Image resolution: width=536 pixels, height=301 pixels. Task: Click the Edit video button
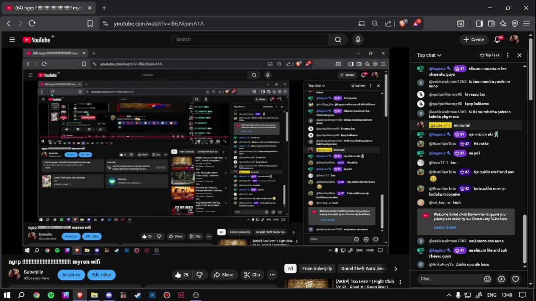click(101, 275)
